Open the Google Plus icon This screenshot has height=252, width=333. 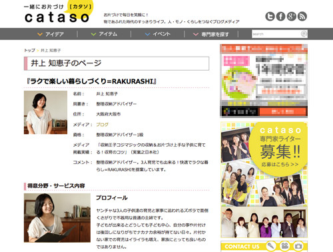(292, 16)
